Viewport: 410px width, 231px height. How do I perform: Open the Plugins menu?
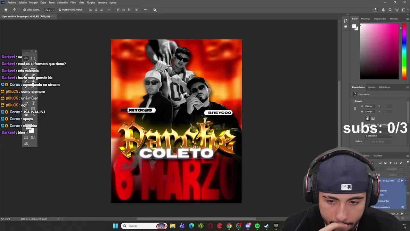[x=91, y=3]
